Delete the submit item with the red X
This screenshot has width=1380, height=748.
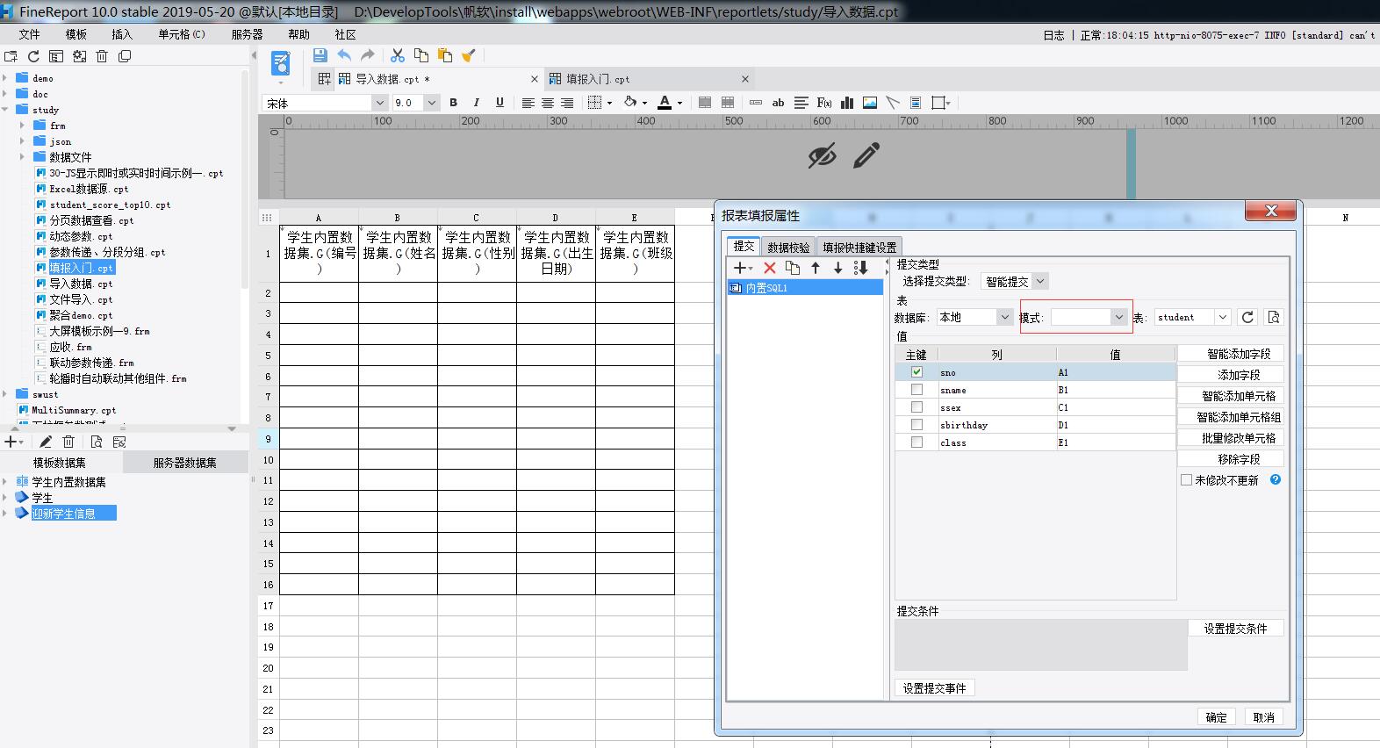click(x=770, y=268)
